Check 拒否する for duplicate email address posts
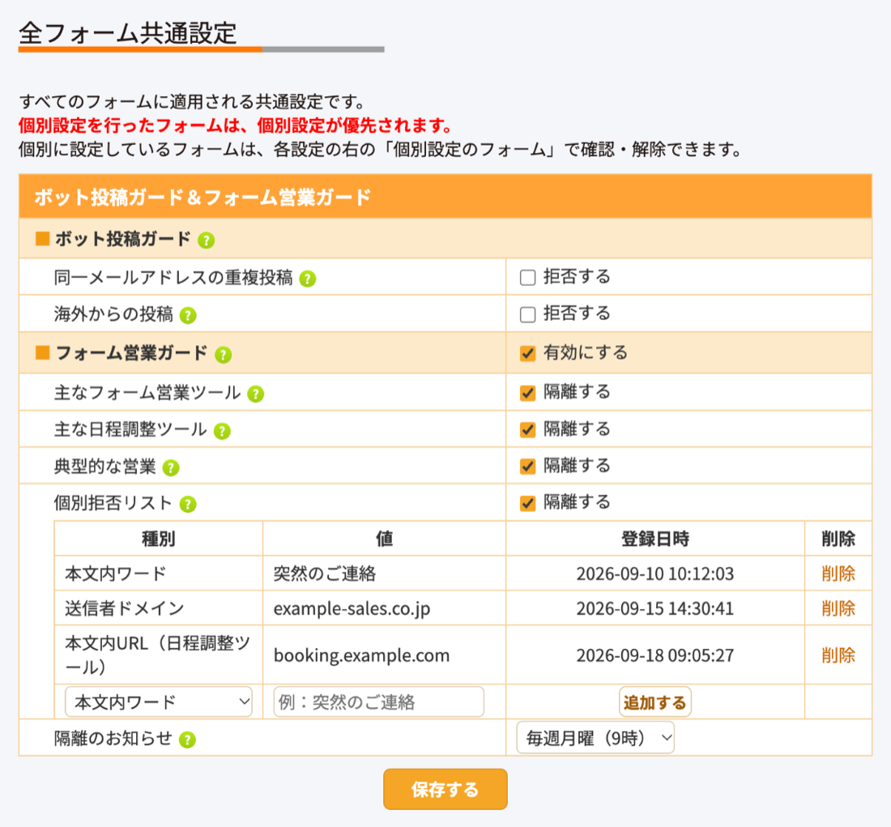The width and height of the screenshot is (891, 827). click(528, 278)
